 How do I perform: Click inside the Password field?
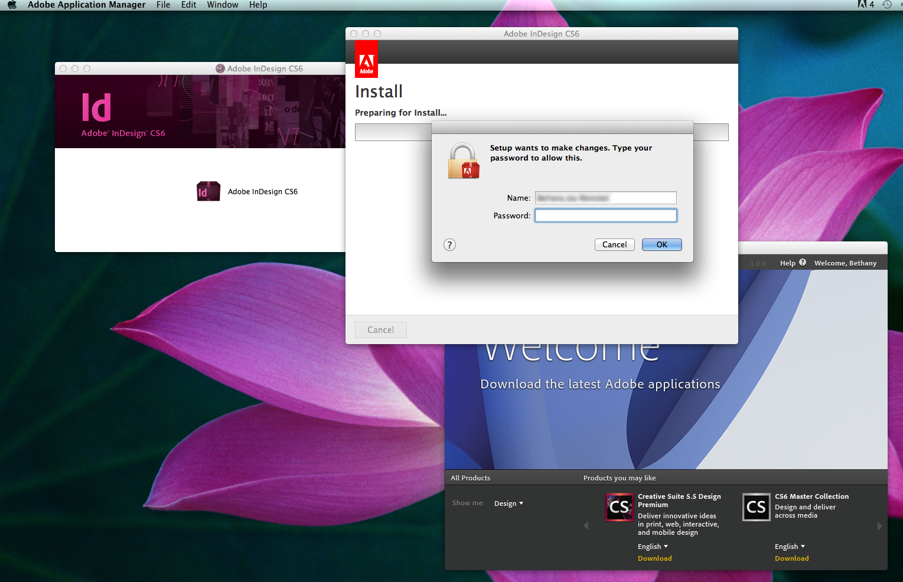click(605, 215)
